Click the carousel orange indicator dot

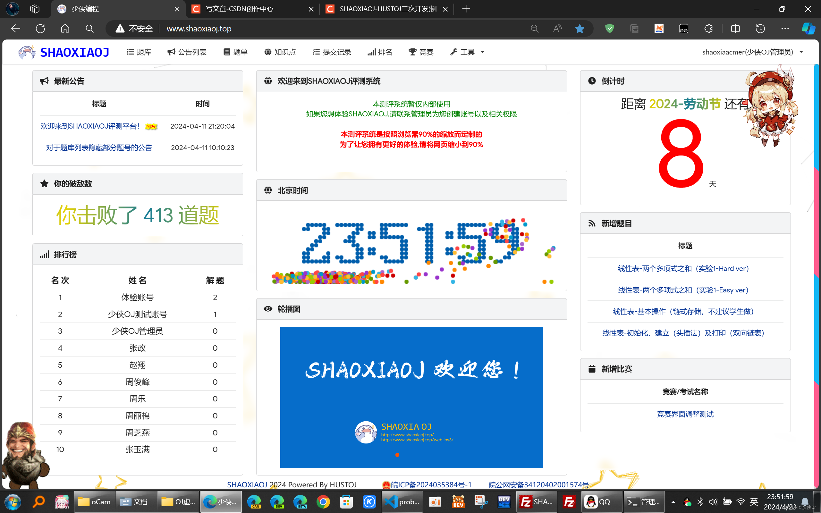click(x=397, y=455)
